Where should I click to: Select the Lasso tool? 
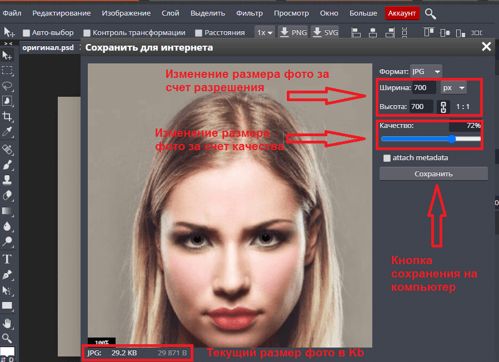coord(7,86)
